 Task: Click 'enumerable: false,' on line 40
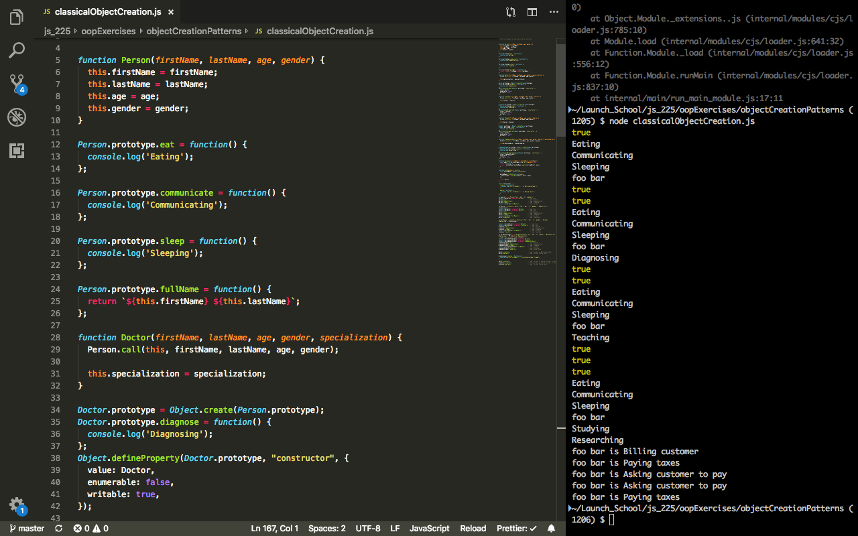pyautogui.click(x=131, y=482)
